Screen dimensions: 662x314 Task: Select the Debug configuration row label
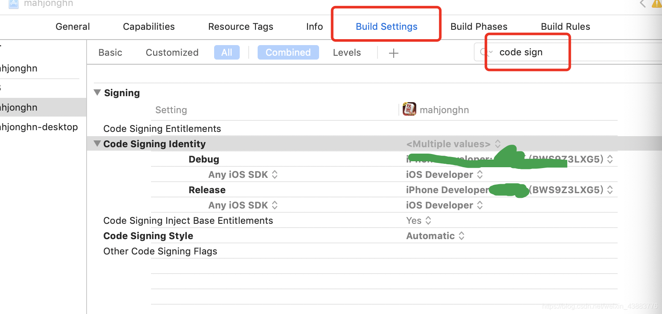[204, 159]
